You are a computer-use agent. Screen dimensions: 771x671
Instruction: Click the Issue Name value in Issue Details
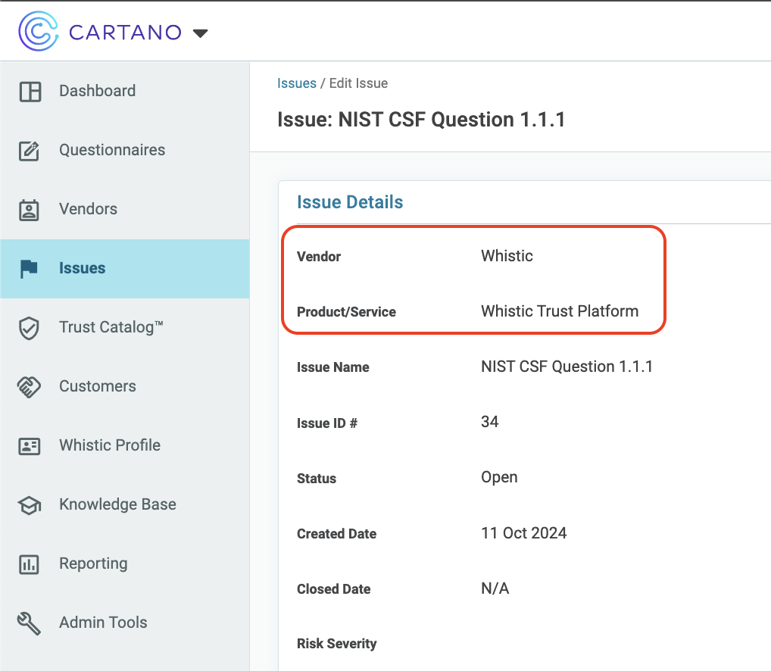(x=567, y=367)
